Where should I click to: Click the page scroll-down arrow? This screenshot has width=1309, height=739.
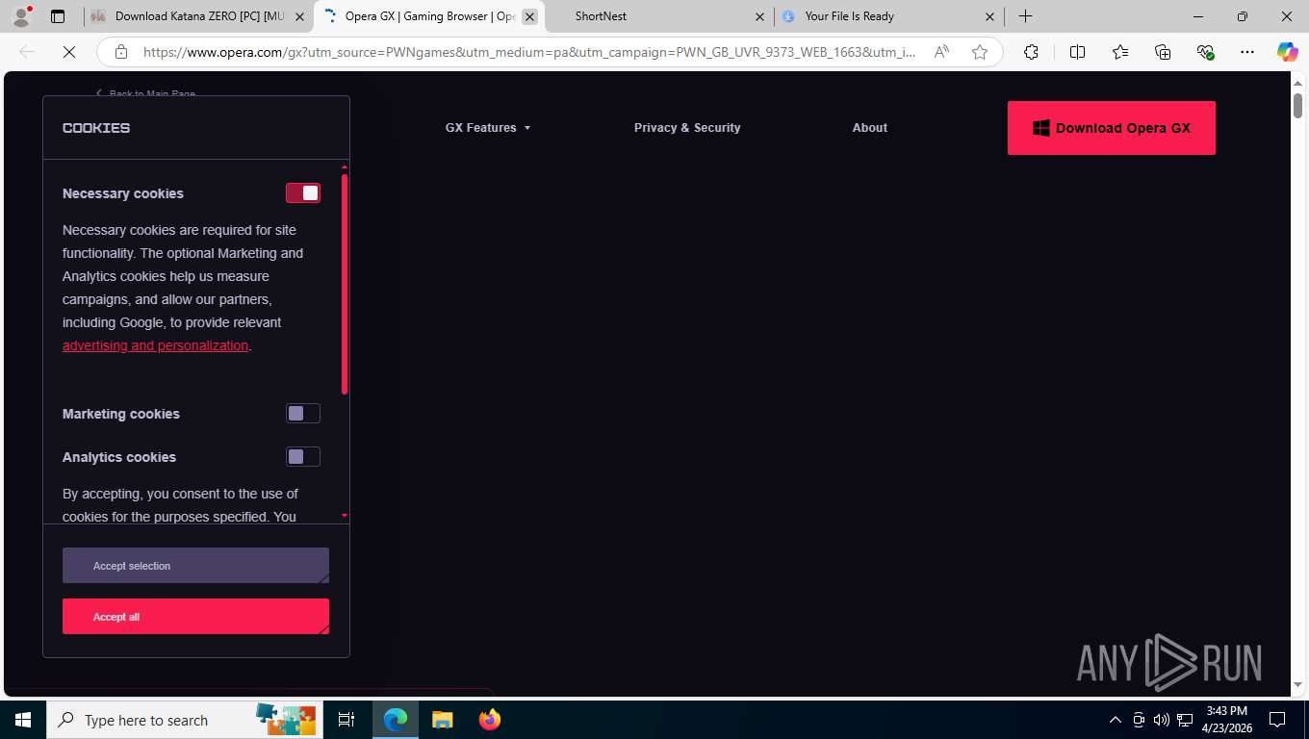click(x=1297, y=685)
